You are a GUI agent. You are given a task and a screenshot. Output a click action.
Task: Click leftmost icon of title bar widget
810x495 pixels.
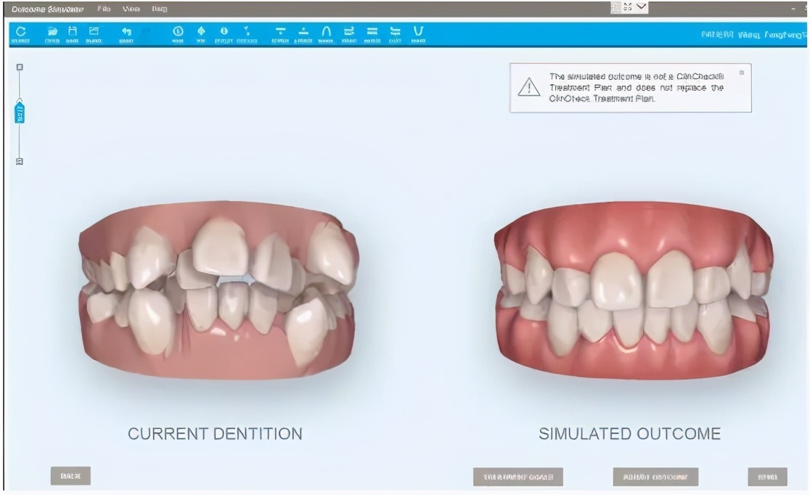[615, 7]
